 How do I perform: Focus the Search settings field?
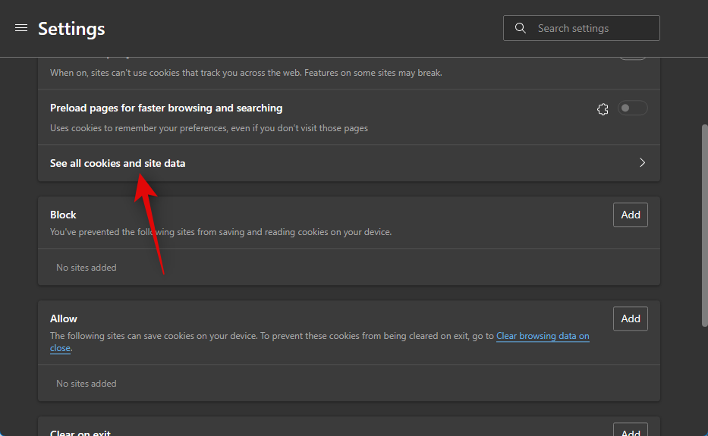point(592,28)
